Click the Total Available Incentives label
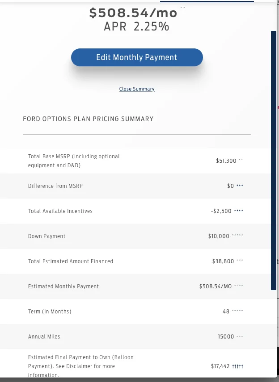Viewport: 279px width, 382px height. click(x=60, y=211)
